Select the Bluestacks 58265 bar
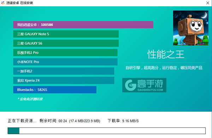 pos(55,90)
